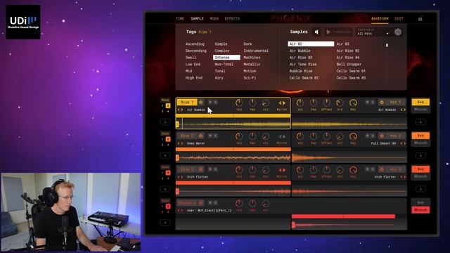This screenshot has width=450, height=253.
Task: Click the download arrow right of Hit 3
Action: pyautogui.click(x=420, y=189)
